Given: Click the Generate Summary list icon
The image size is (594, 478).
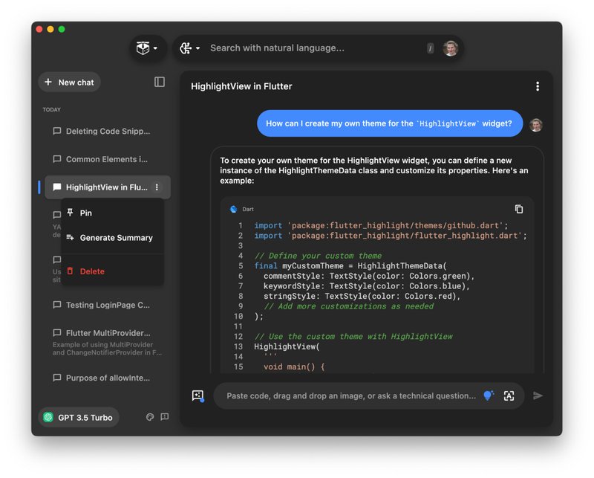Looking at the screenshot, I should [70, 237].
